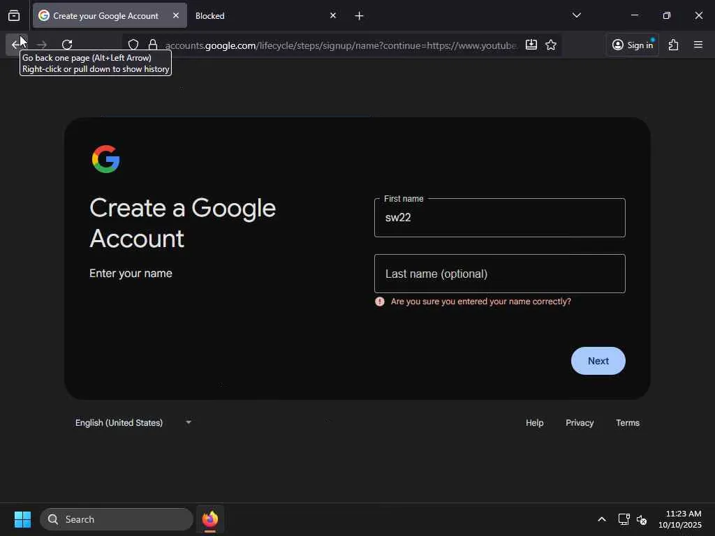Open the Terms link
The width and height of the screenshot is (715, 536).
coord(628,422)
